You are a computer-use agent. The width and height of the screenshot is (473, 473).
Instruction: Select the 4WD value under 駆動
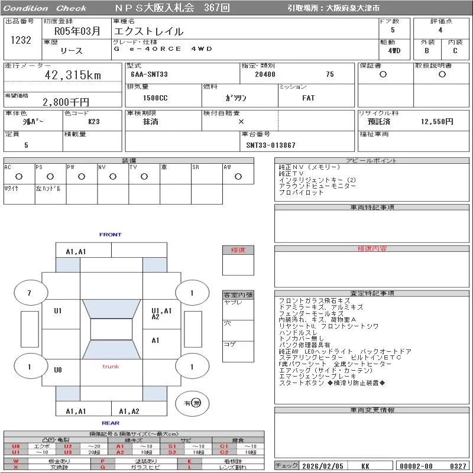point(394,51)
